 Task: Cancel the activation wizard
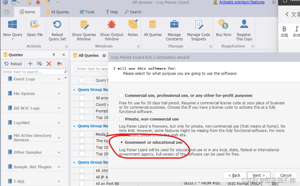(x=286, y=175)
